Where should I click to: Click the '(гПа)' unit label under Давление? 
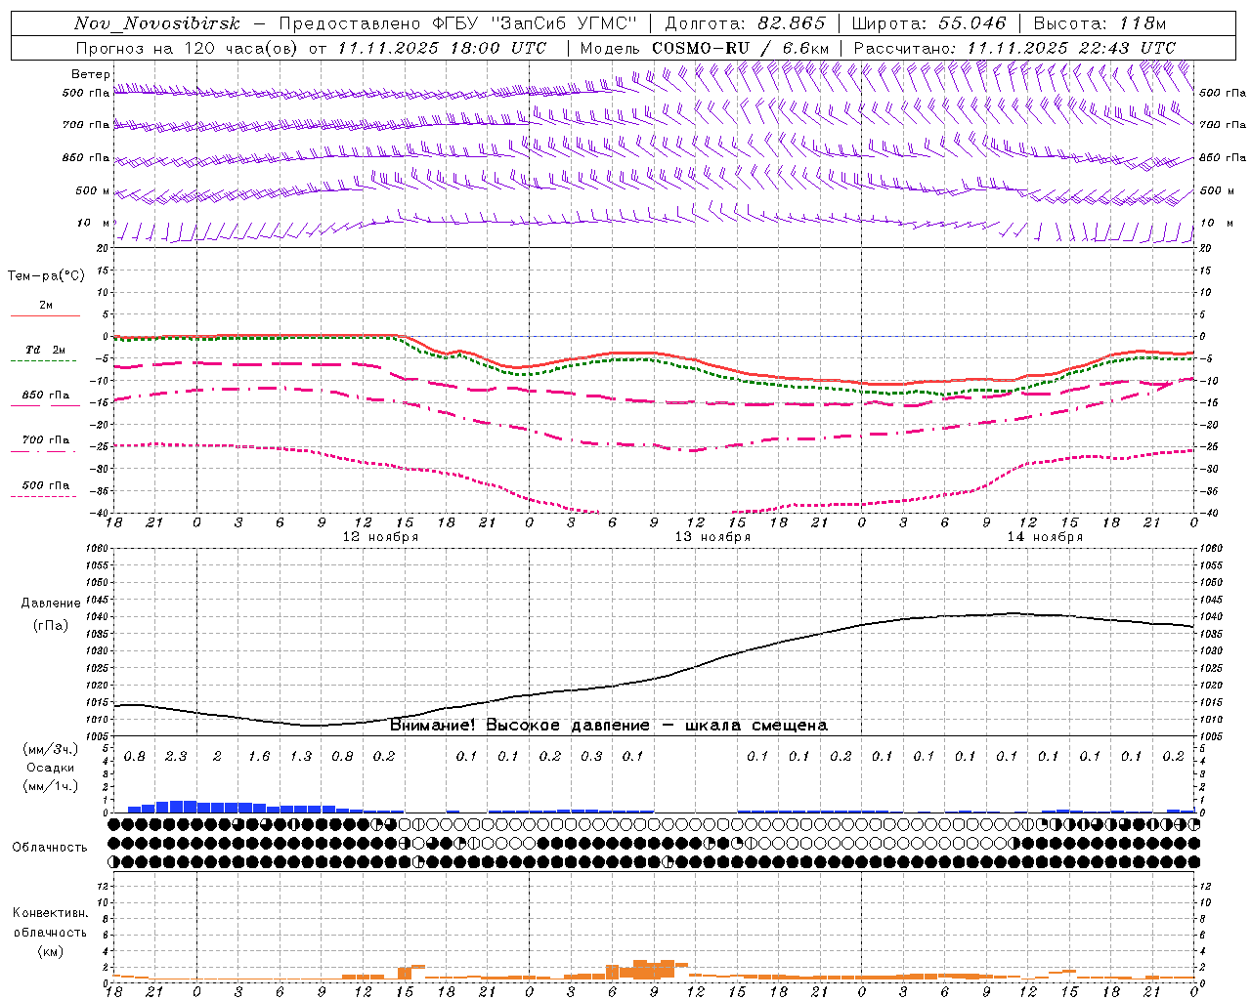(51, 625)
